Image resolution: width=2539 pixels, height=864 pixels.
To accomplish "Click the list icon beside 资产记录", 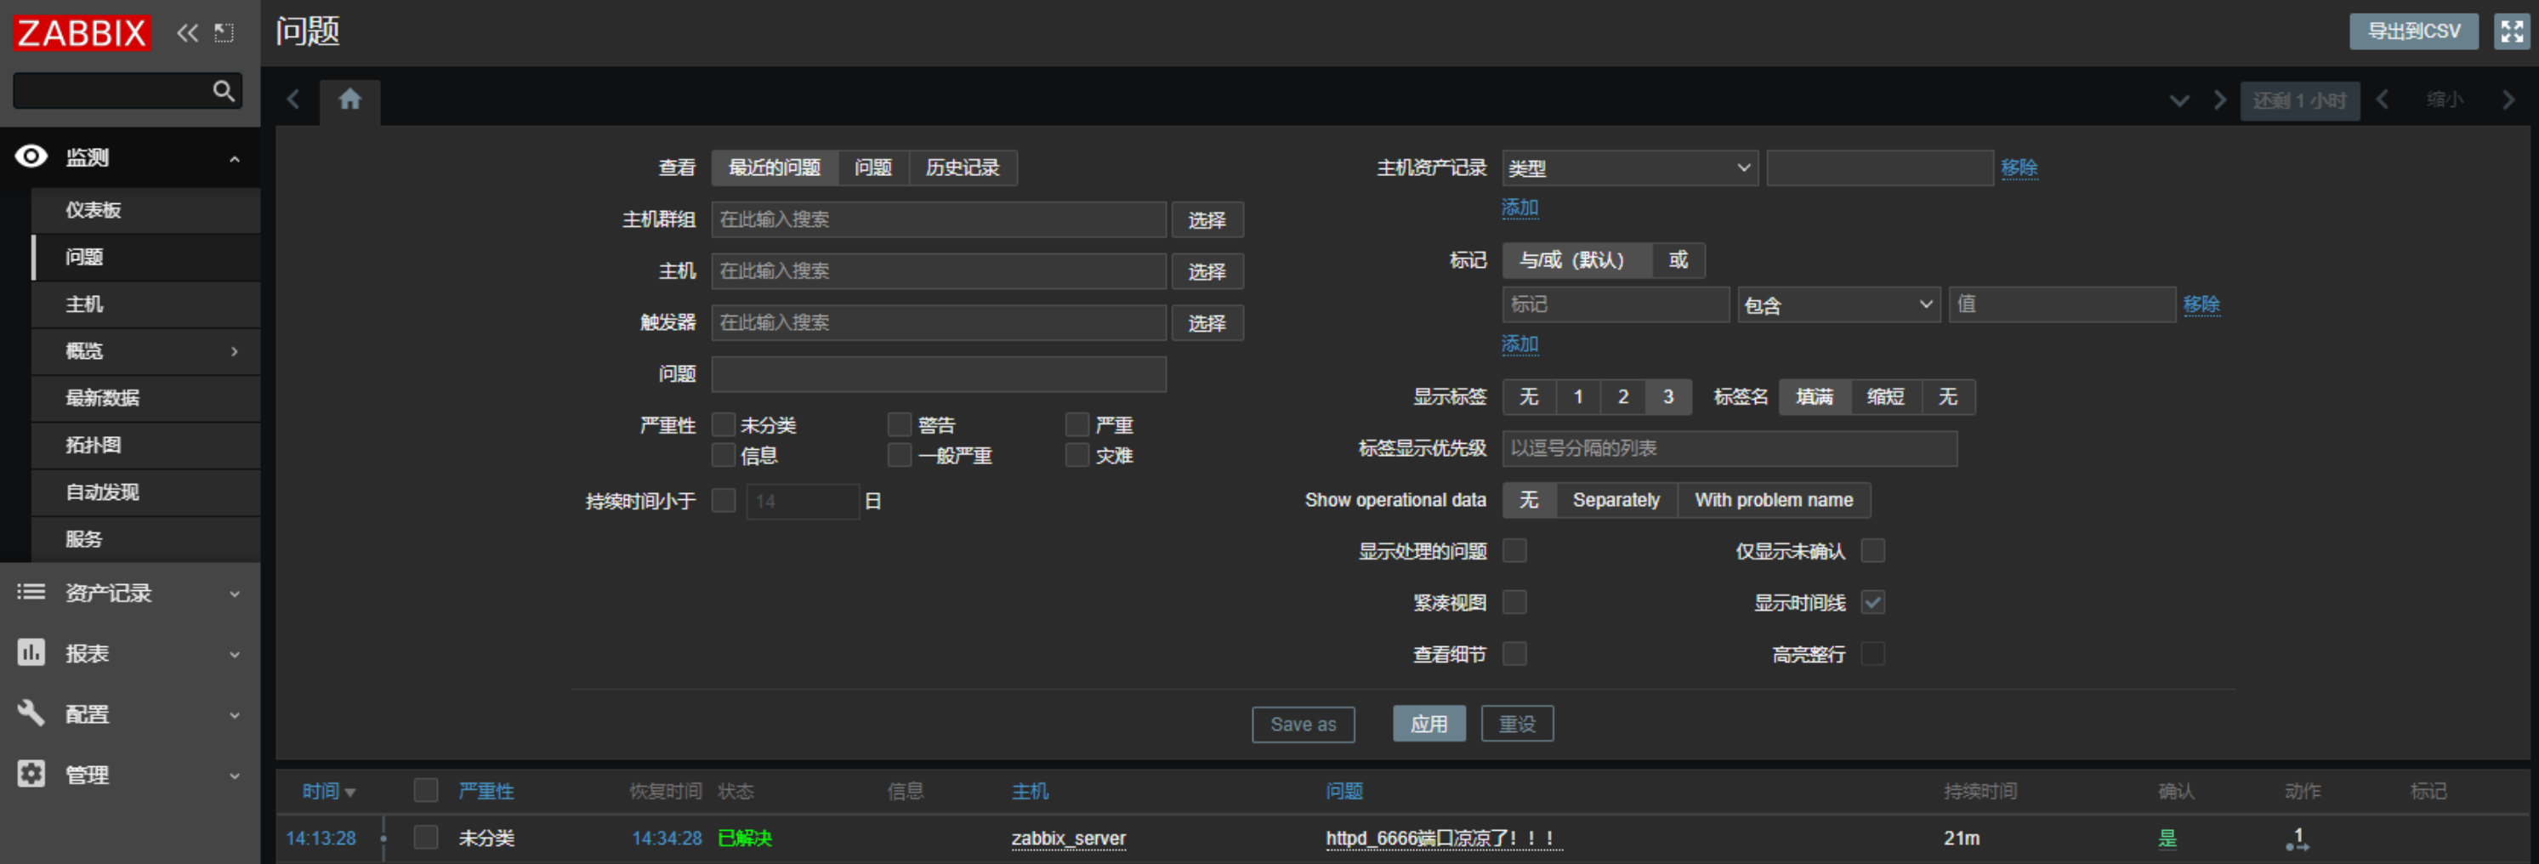I will 31,592.
